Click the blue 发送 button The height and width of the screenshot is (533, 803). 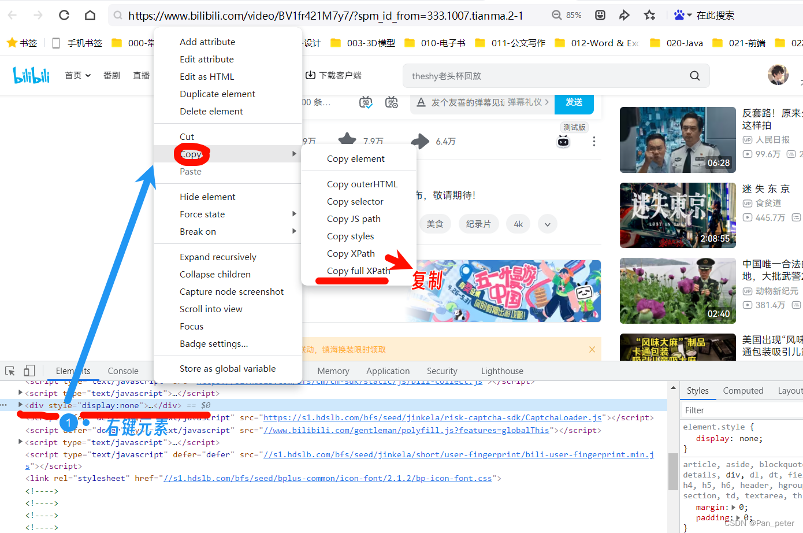coord(574,102)
